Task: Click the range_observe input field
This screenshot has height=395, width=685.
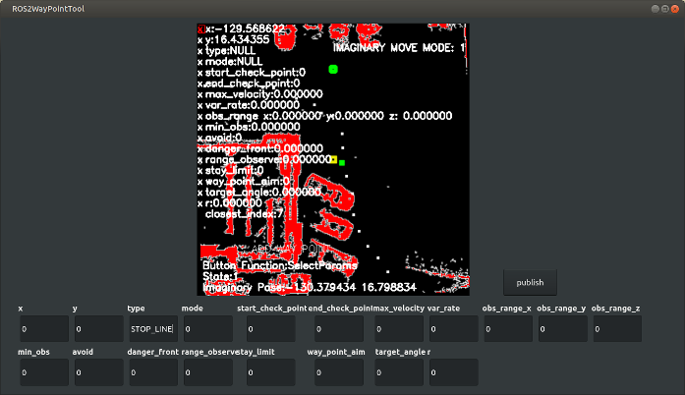Action: click(208, 372)
